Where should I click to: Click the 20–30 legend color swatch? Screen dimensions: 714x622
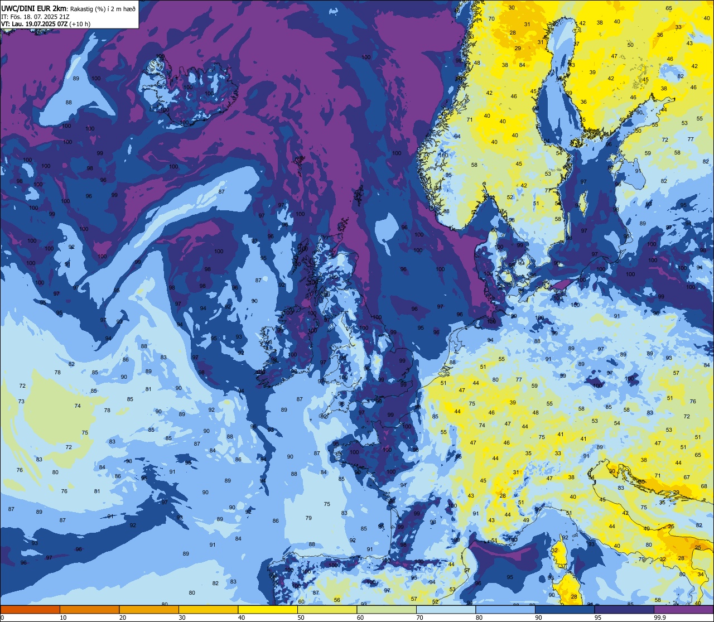point(149,609)
